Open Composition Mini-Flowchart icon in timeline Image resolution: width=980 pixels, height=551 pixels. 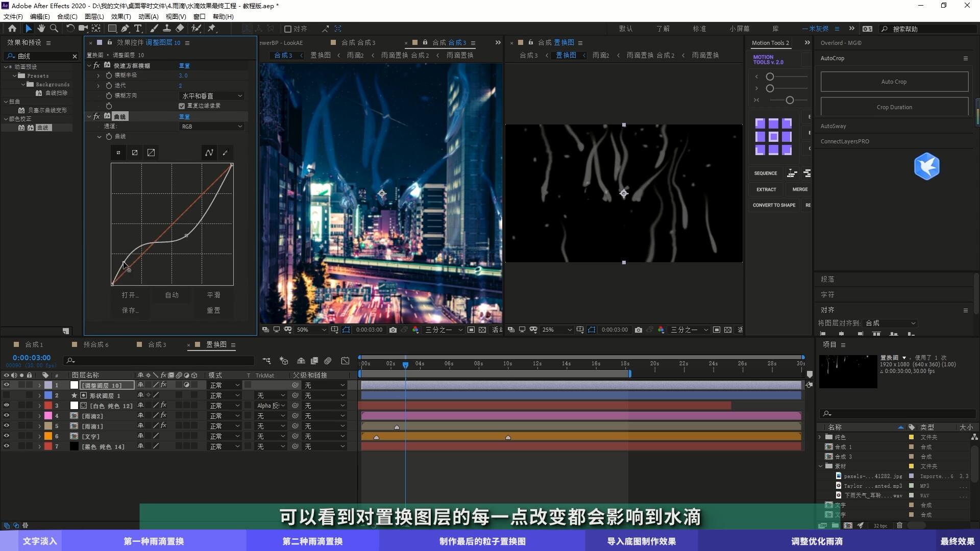[266, 361]
